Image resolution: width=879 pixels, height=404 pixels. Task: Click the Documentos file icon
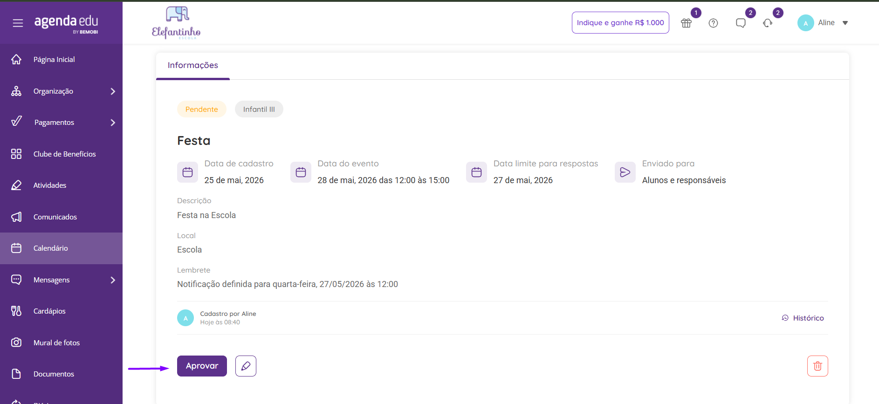point(16,374)
